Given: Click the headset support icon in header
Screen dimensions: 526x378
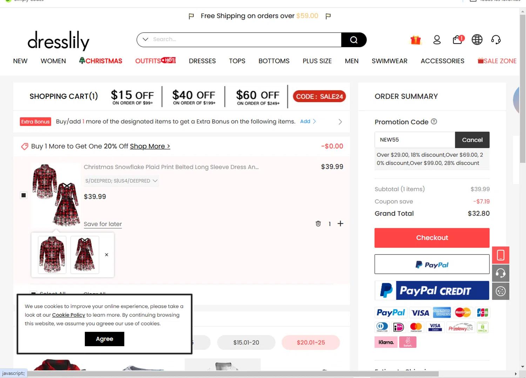Looking at the screenshot, I should [496, 40].
